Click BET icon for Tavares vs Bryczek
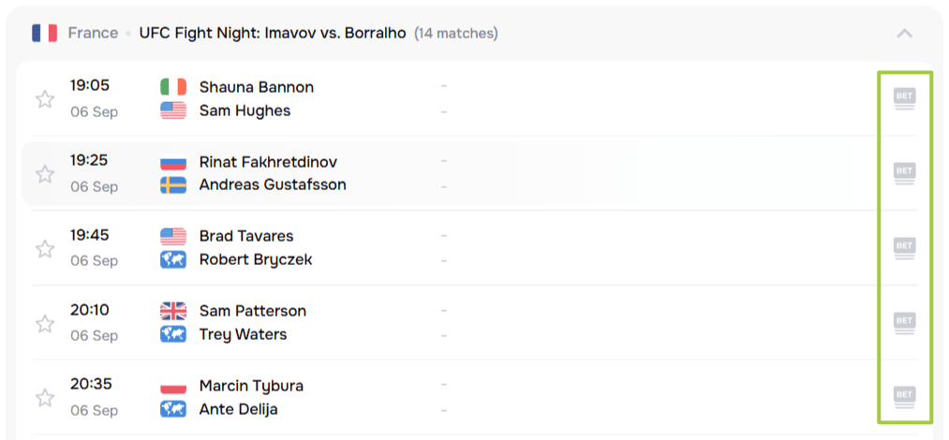Viewport: 949px width, 440px height. coord(904,248)
